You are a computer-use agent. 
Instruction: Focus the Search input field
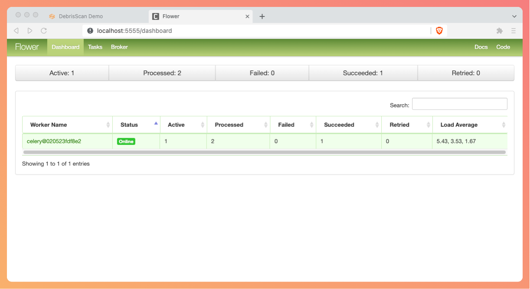point(459,104)
